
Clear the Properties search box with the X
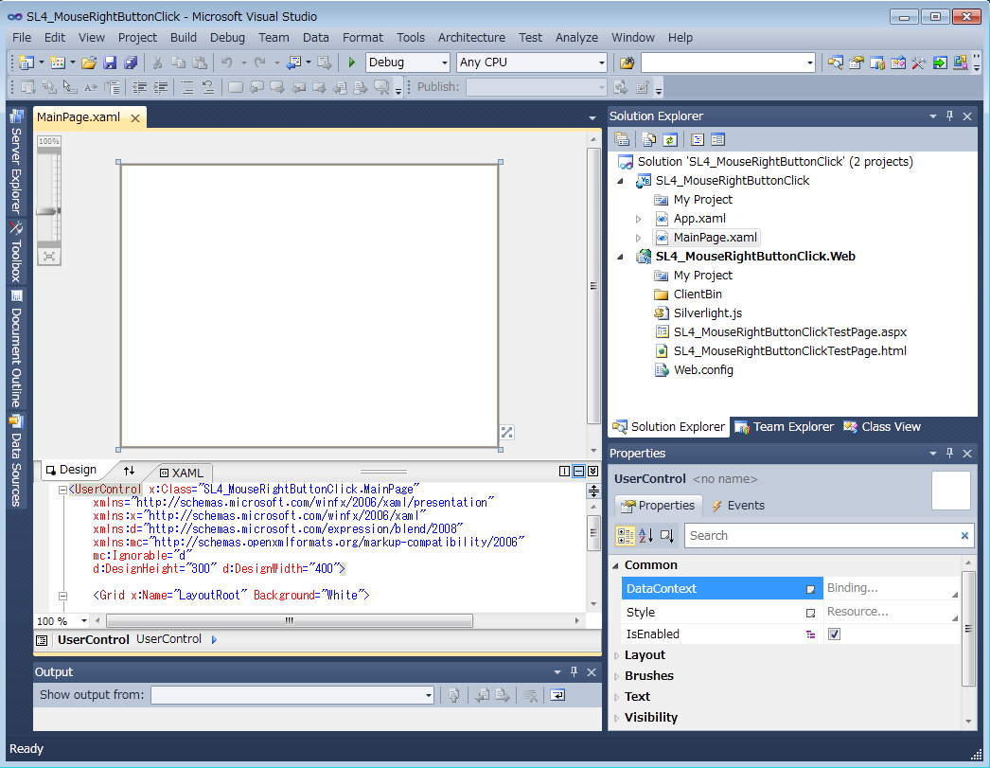(964, 536)
